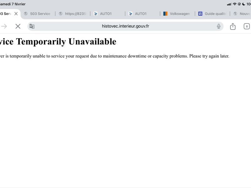Screen dimensions: 251x188
Task: Open the https://8235 tab
Action: (73, 14)
